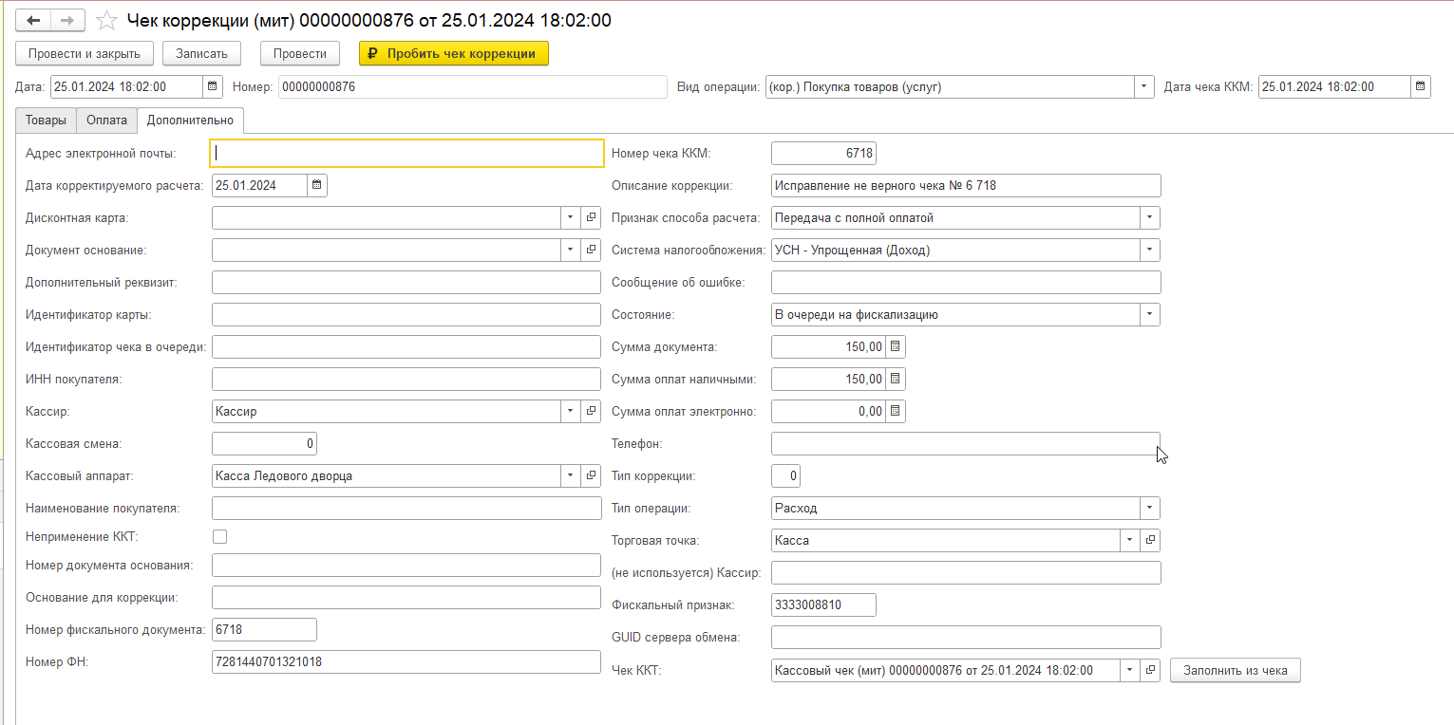Click the Заполнить из чека button
The height and width of the screenshot is (725, 1454).
click(x=1235, y=670)
